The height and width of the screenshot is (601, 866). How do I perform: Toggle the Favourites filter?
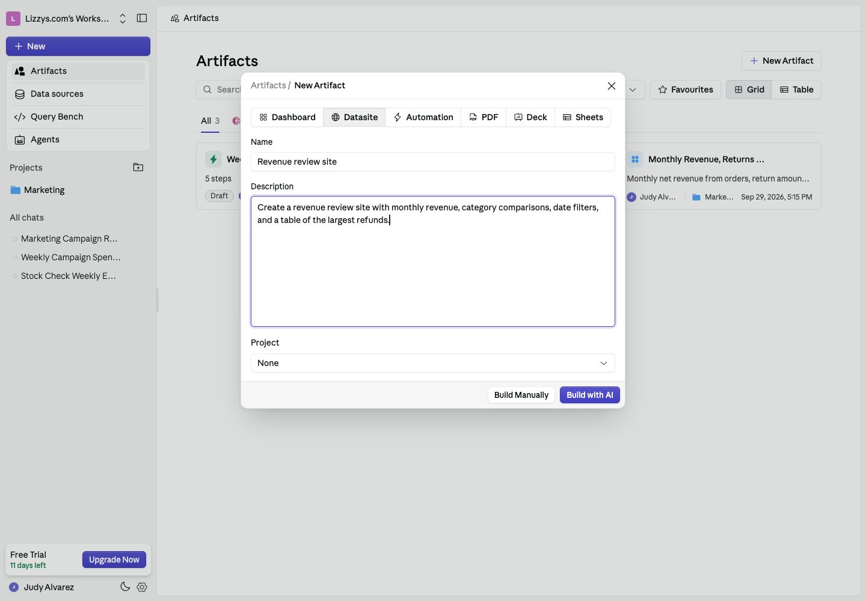click(686, 90)
